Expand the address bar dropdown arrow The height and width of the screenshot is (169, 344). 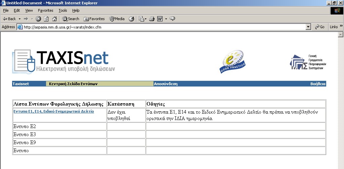[x=308, y=27]
